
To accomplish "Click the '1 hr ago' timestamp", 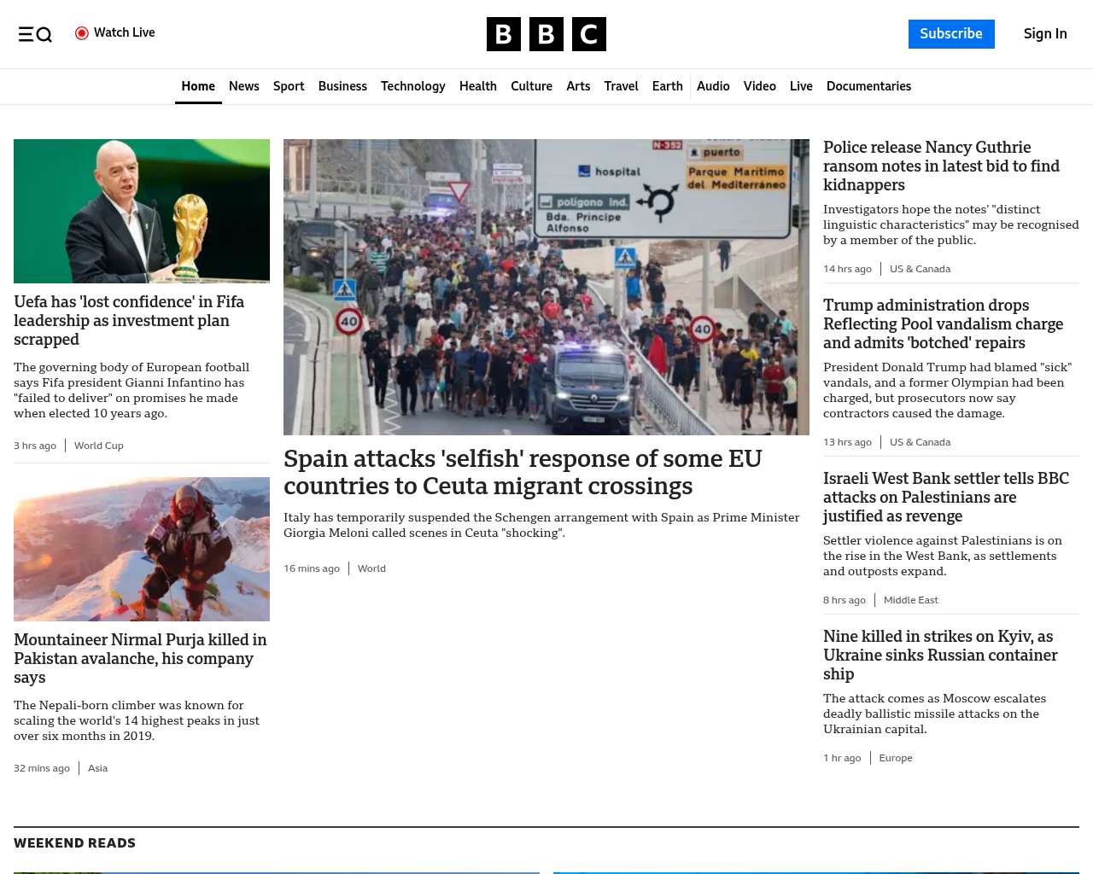I will (842, 758).
